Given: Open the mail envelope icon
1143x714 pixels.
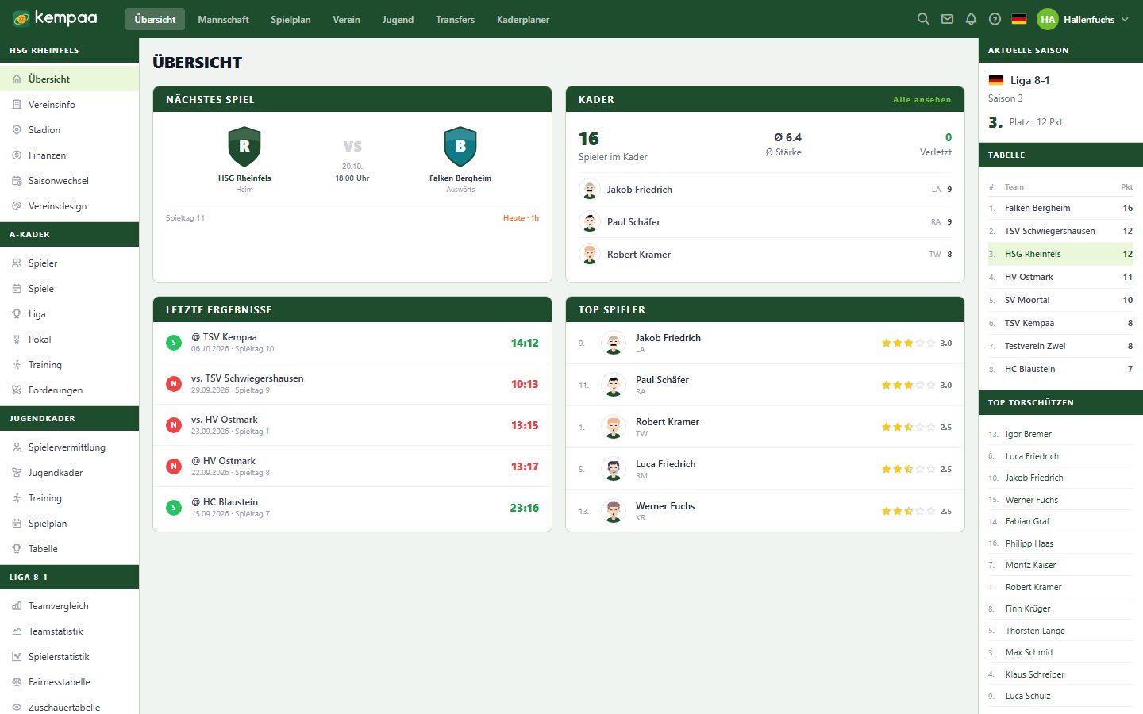Looking at the screenshot, I should 947,19.
